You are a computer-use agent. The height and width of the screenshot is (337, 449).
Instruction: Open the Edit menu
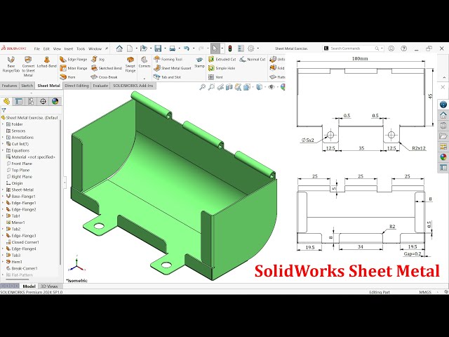(x=46, y=48)
